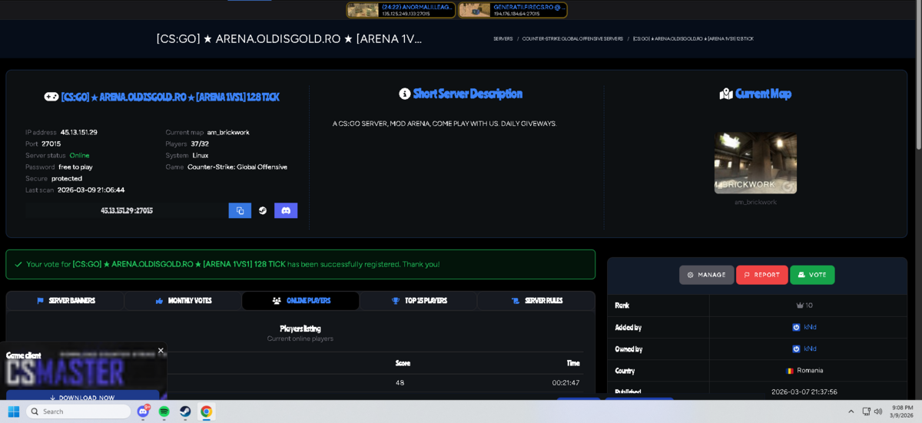Click the players count 37/32
The image size is (922, 423).
tap(200, 144)
